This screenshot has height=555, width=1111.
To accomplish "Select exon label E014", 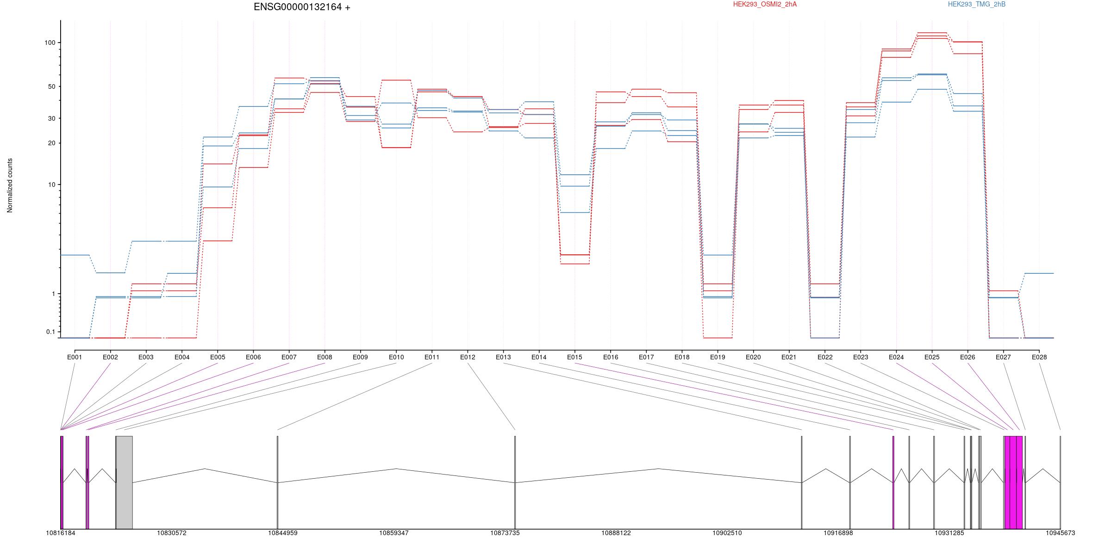I will tap(539, 357).
